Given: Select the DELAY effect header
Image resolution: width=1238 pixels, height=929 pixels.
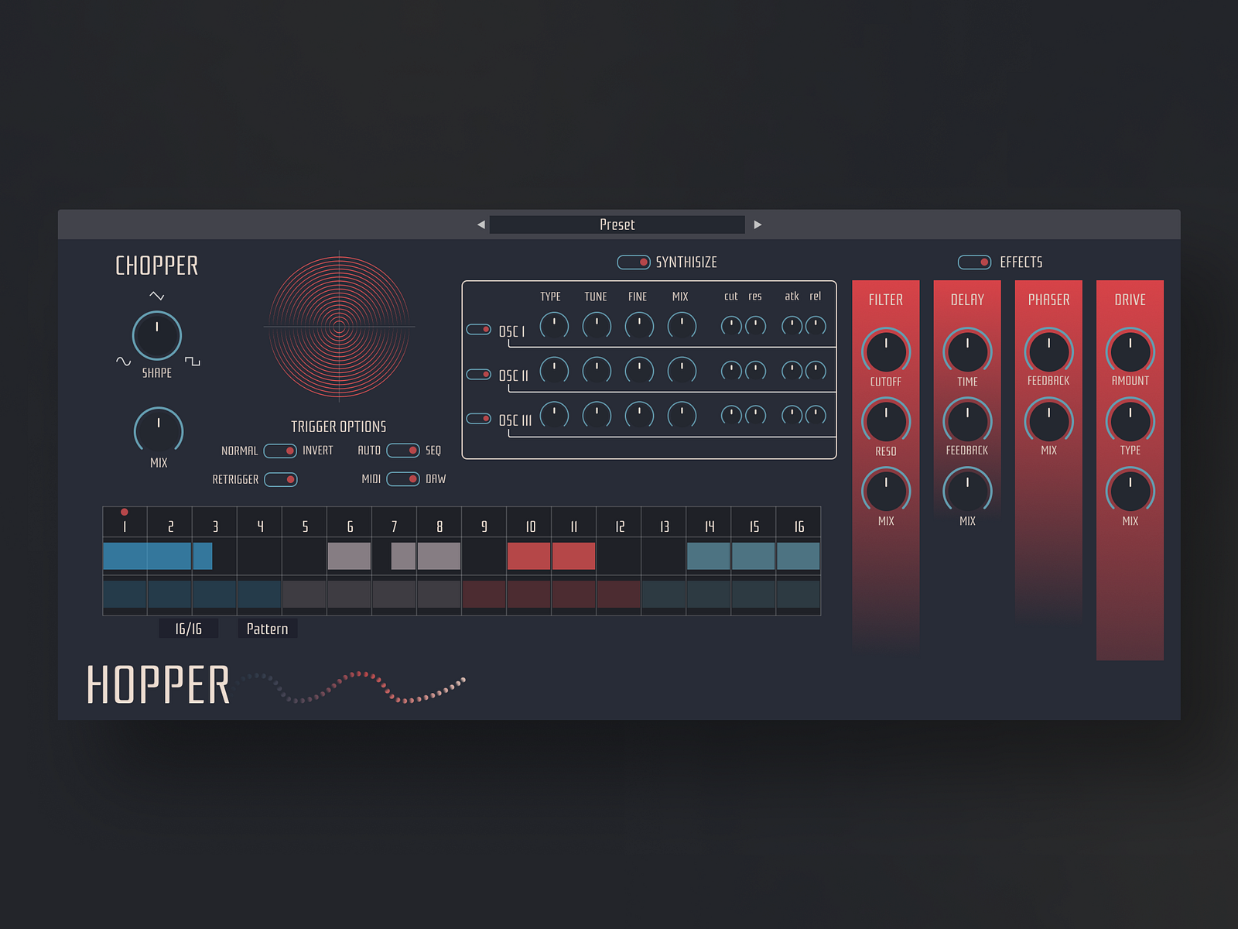Looking at the screenshot, I should pyautogui.click(x=967, y=300).
